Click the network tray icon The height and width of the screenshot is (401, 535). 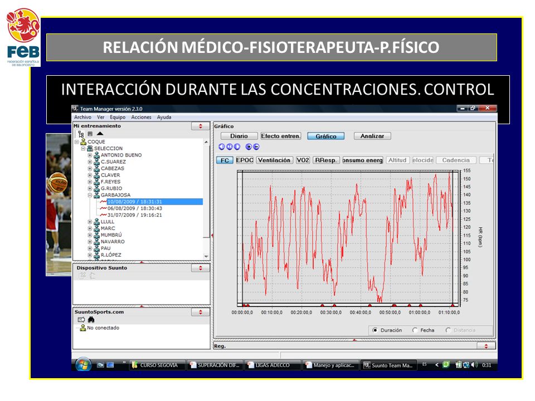click(466, 365)
